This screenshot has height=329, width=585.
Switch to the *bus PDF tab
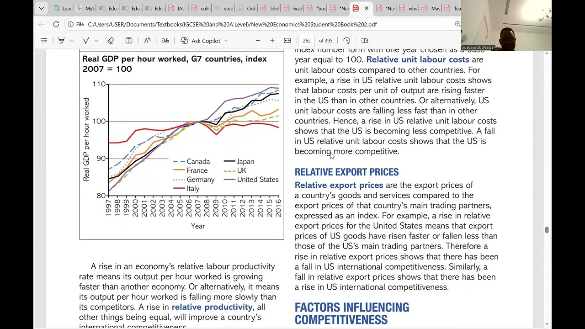316,8
